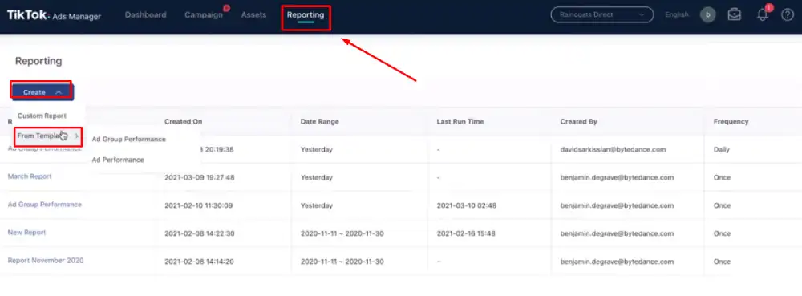The image size is (802, 296).
Task: Select Ad Group Performance template
Action: coord(129,139)
